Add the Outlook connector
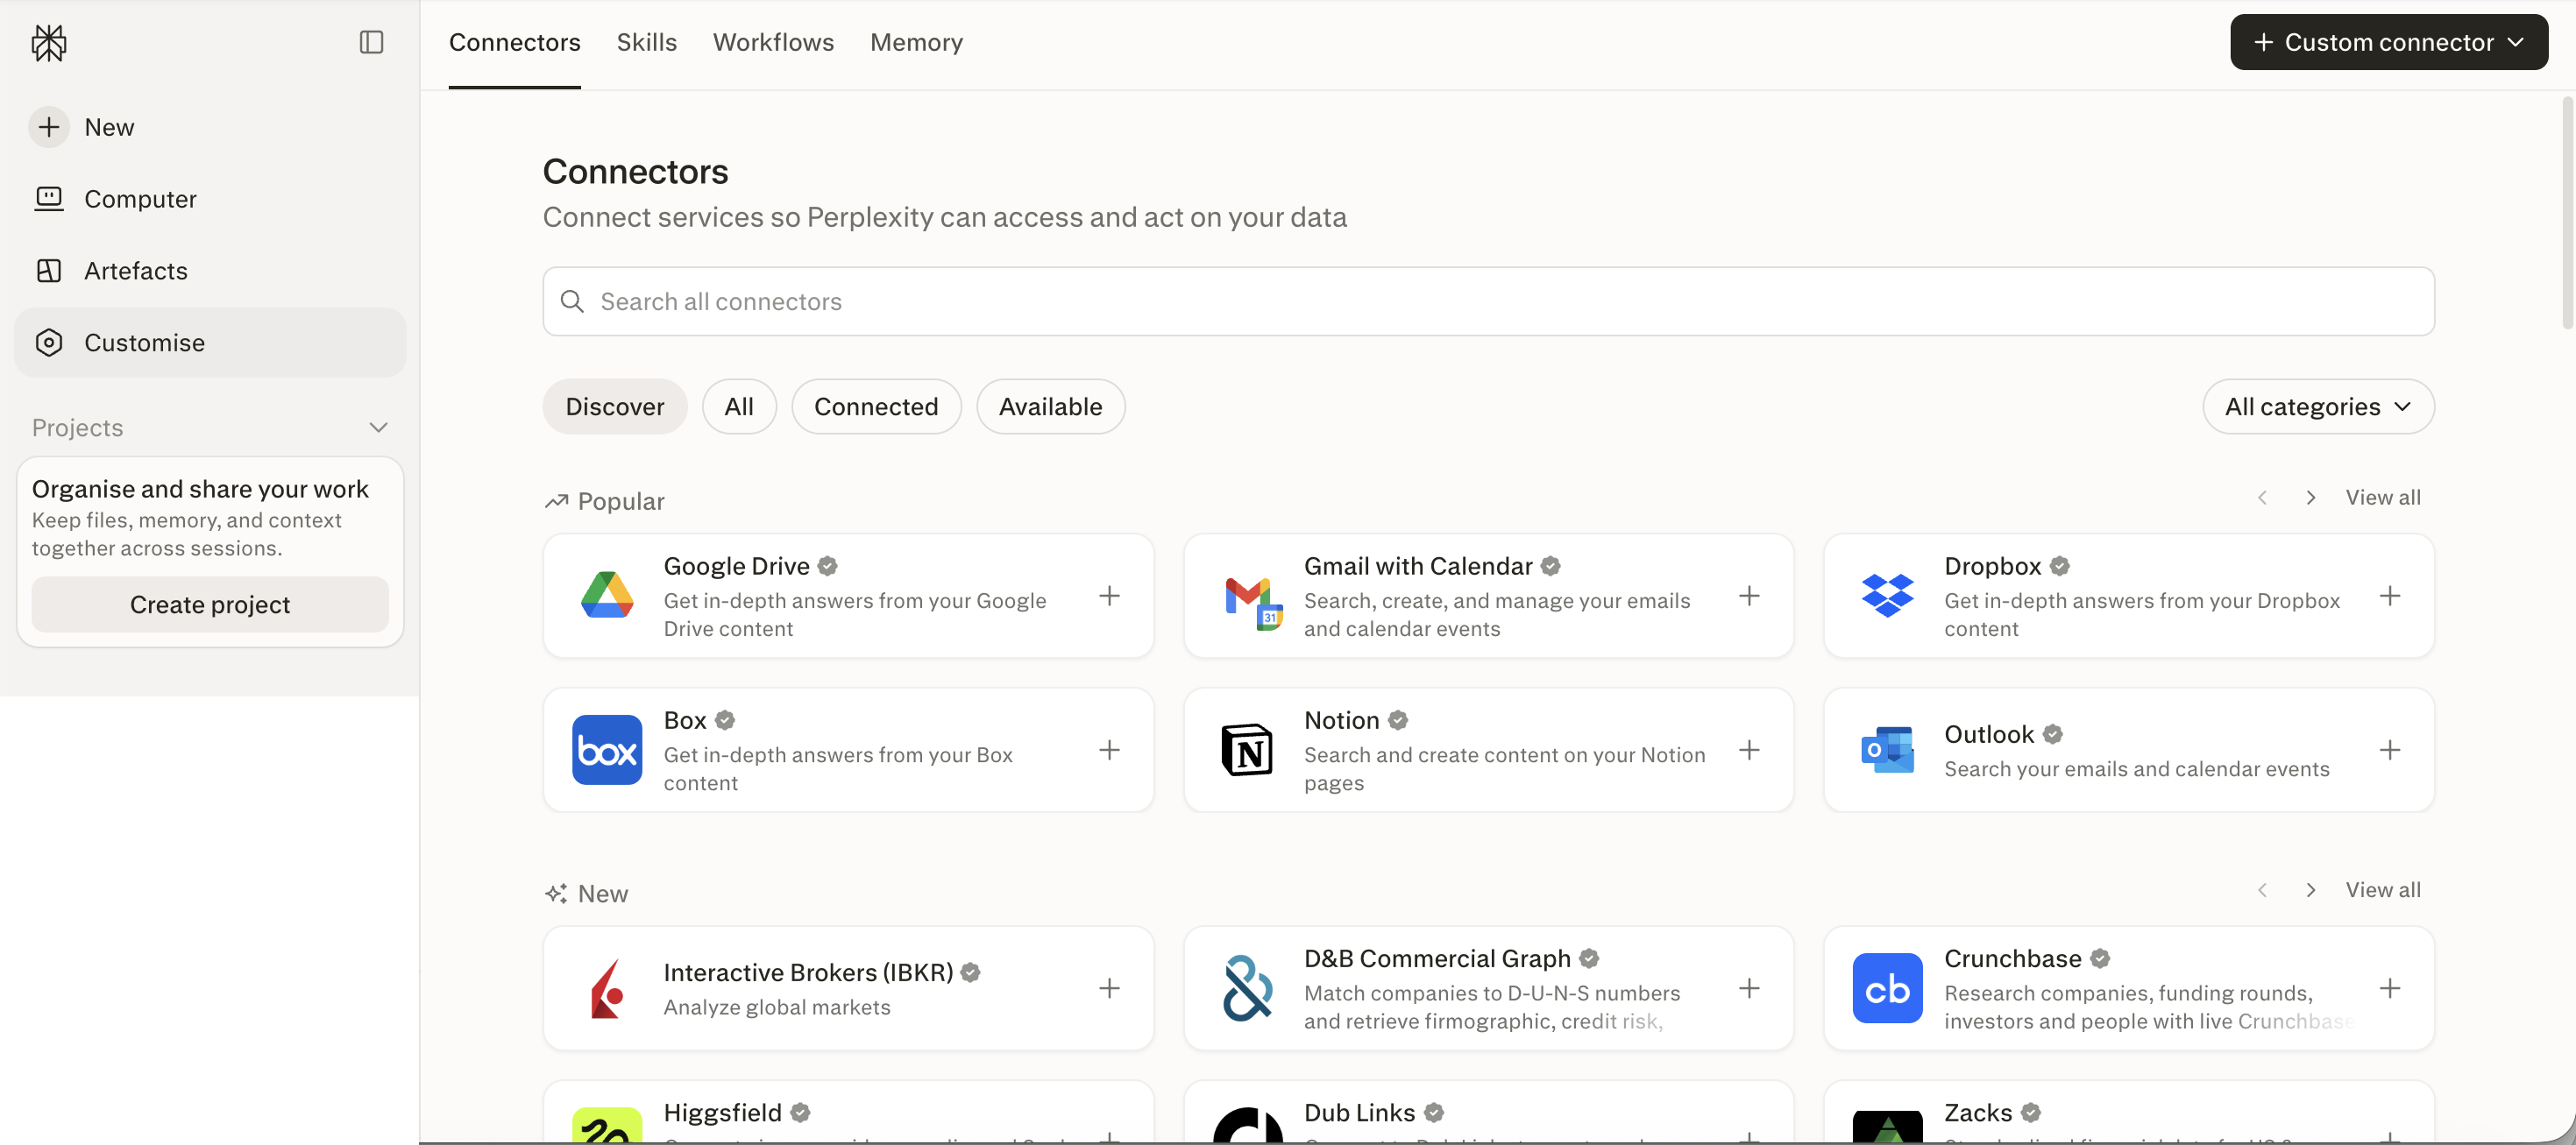 pyautogui.click(x=2390, y=751)
